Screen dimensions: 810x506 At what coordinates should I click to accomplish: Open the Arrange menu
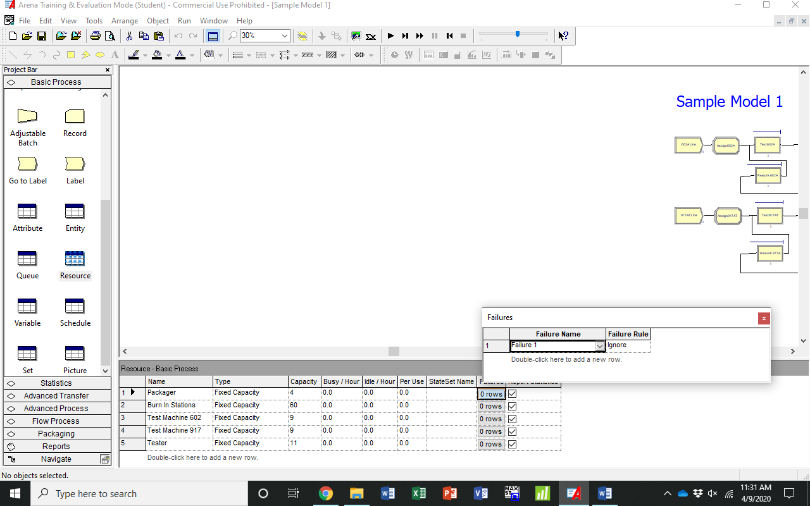pyautogui.click(x=125, y=21)
